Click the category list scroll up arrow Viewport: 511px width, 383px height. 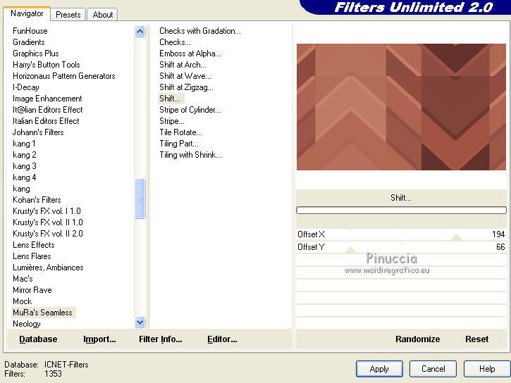coord(140,32)
